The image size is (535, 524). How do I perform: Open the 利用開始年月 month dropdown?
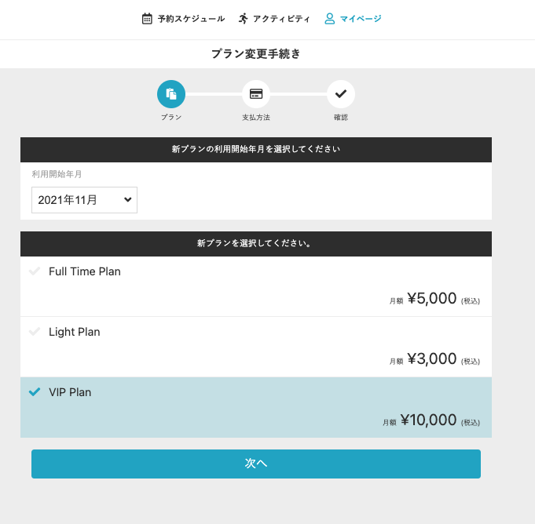click(84, 200)
